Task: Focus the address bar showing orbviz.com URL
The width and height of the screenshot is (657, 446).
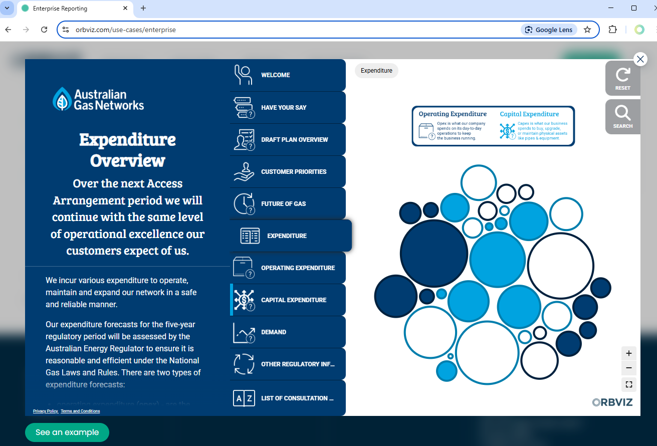Action: [x=296, y=30]
